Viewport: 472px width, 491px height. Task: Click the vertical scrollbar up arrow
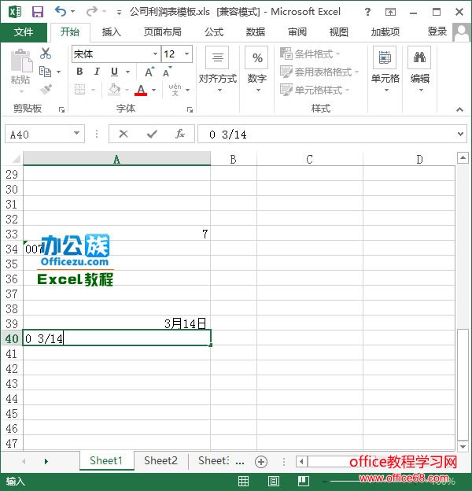[463, 158]
